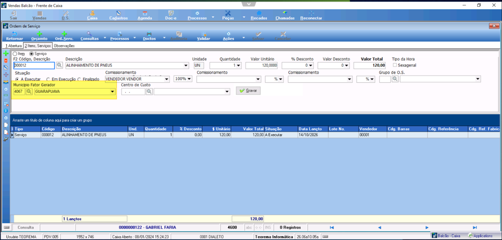This screenshot has width=502, height=240.
Task: Select the Serviço radio button
Action: tap(31, 54)
